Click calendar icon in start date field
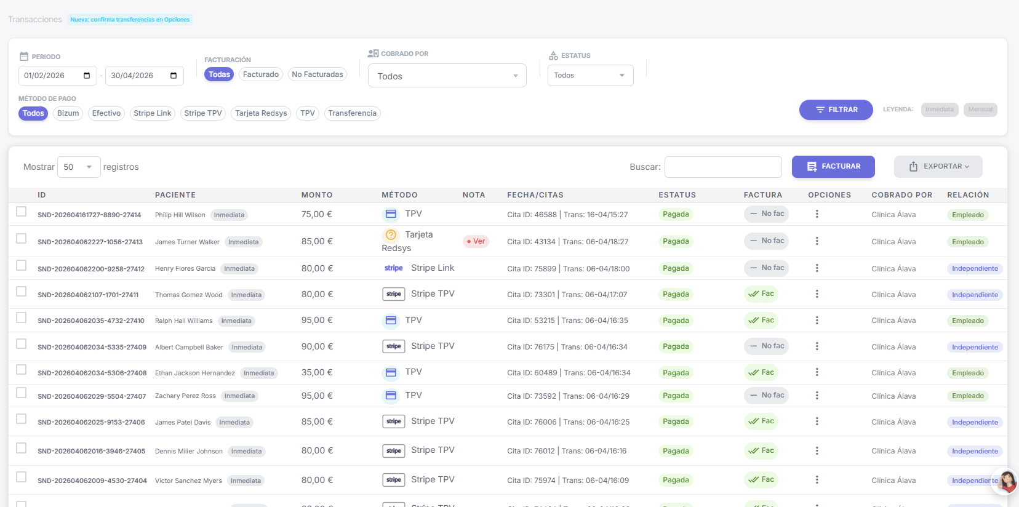1019x507 pixels. pyautogui.click(x=87, y=76)
